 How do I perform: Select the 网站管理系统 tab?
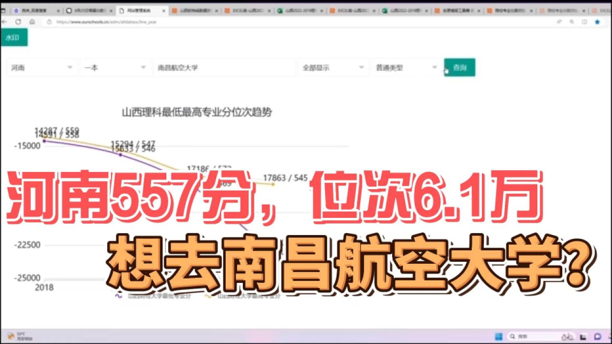coord(141,10)
